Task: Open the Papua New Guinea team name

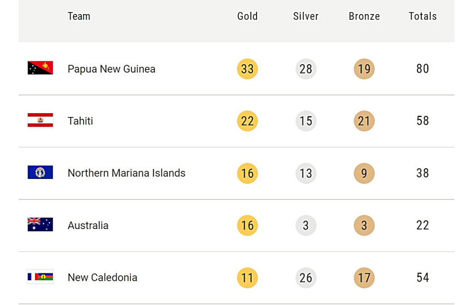Action: 111,69
